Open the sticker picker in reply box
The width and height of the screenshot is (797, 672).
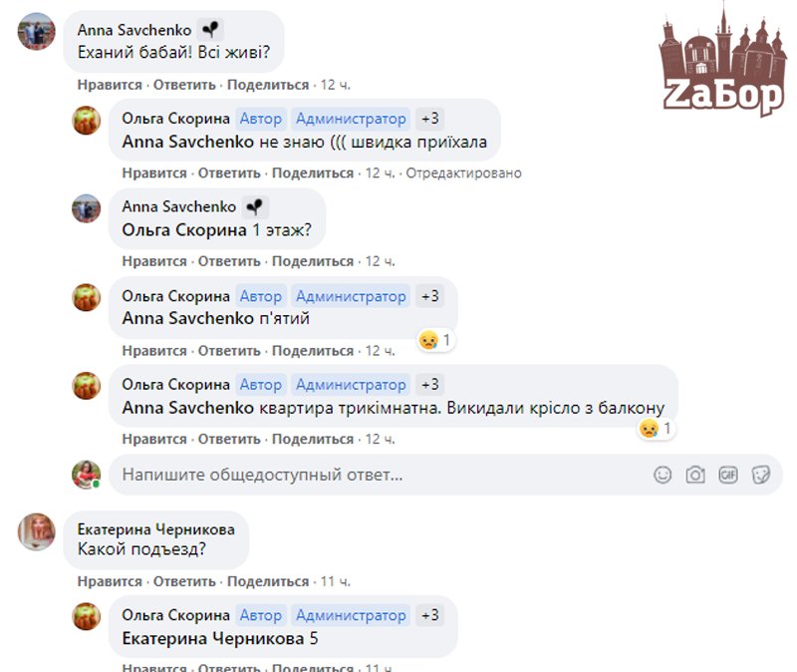point(761,475)
